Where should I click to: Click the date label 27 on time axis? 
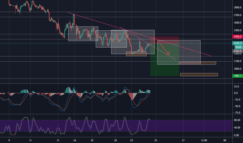183,140
